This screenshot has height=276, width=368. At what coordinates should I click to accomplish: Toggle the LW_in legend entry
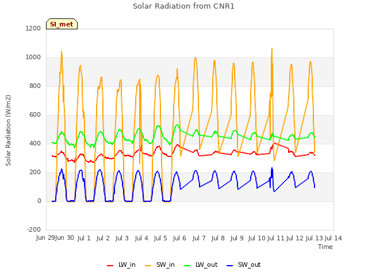[x=121, y=264]
